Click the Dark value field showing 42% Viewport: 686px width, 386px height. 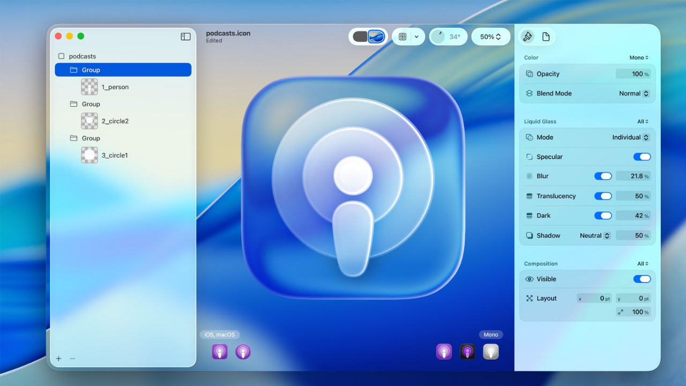pos(633,216)
